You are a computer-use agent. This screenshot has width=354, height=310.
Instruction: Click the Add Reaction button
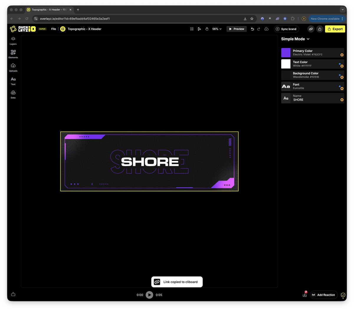click(324, 295)
